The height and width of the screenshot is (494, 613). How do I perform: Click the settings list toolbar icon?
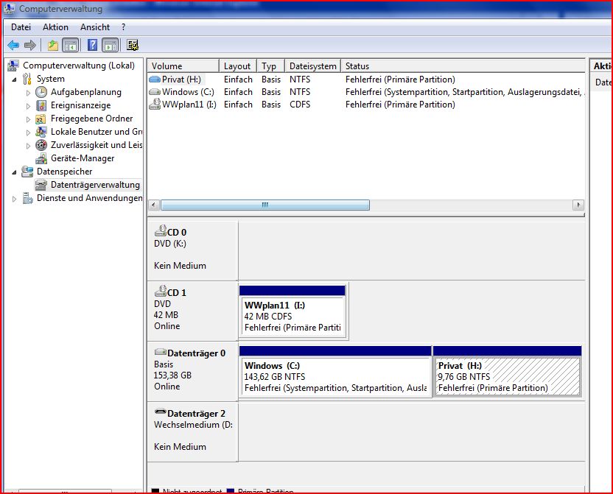pos(133,46)
